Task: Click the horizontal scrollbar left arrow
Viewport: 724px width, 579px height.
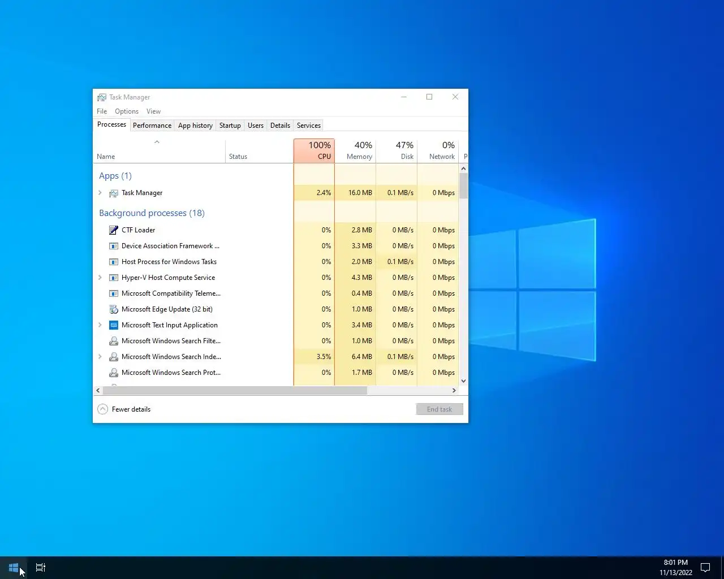Action: [98, 391]
